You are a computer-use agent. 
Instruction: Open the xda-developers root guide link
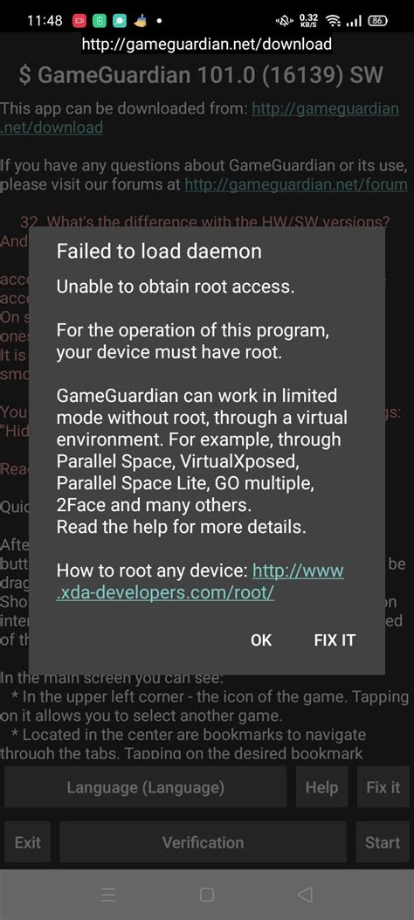[200, 582]
